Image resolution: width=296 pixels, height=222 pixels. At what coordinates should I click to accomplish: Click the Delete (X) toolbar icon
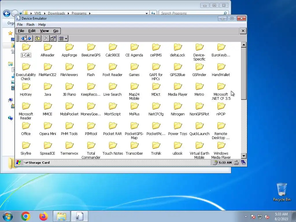[x=46, y=38]
